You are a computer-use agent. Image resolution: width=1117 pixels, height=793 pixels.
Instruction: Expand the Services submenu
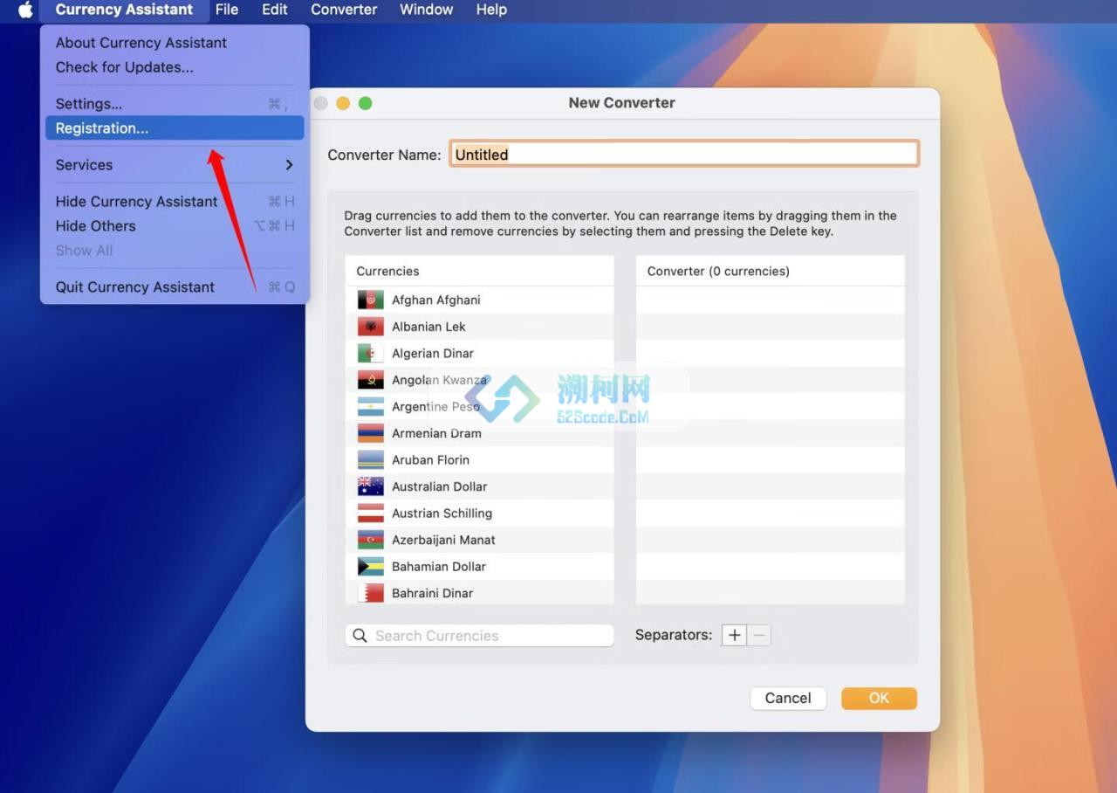point(175,165)
